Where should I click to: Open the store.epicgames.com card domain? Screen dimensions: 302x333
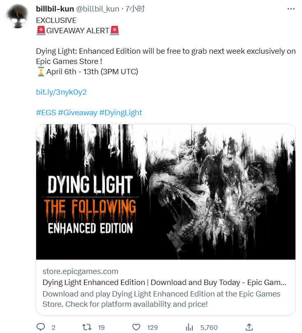pyautogui.click(x=80, y=271)
